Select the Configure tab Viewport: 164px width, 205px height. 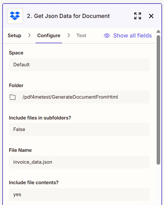click(x=49, y=36)
